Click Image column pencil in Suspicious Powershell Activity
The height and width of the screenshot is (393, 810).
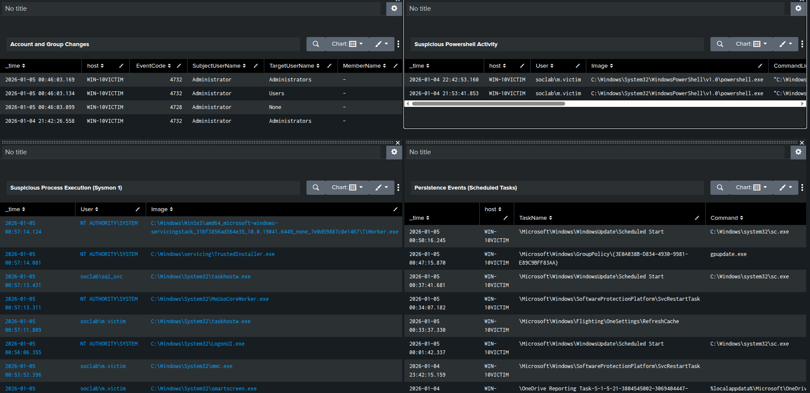(x=760, y=66)
